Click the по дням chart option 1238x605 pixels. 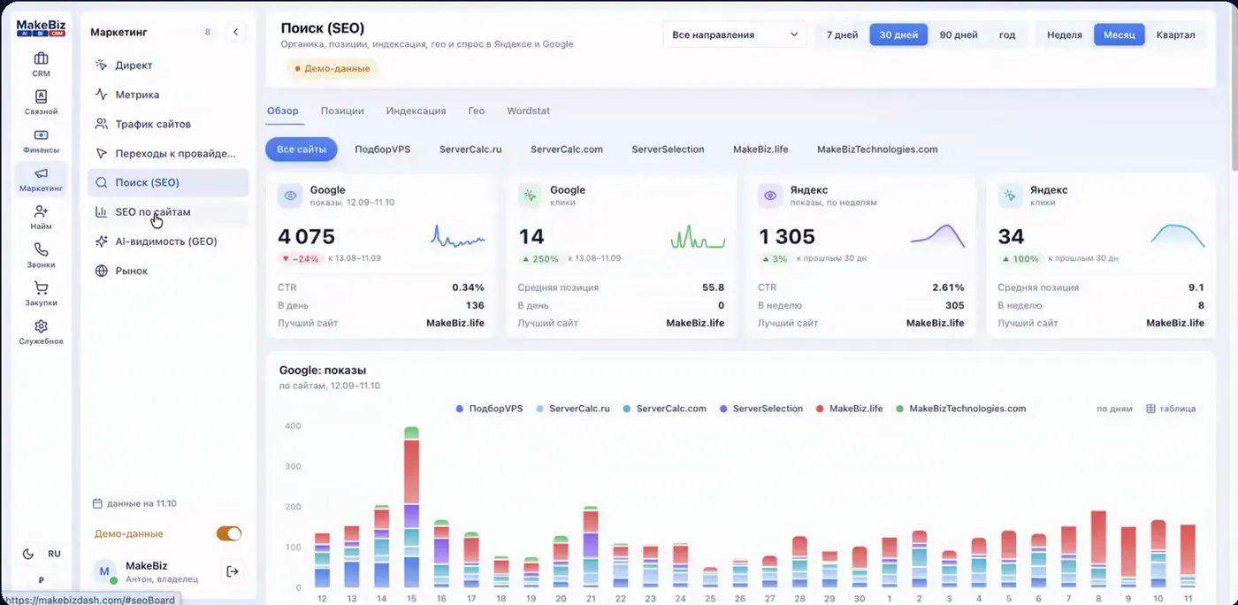[1114, 409]
